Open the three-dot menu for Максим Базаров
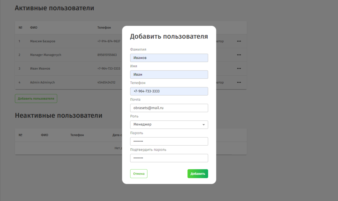 (x=239, y=41)
